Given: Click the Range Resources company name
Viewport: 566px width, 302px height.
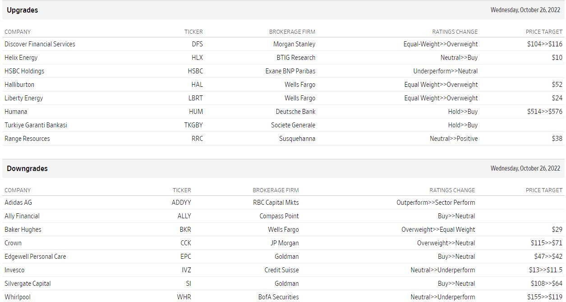Looking at the screenshot, I should [27, 139].
